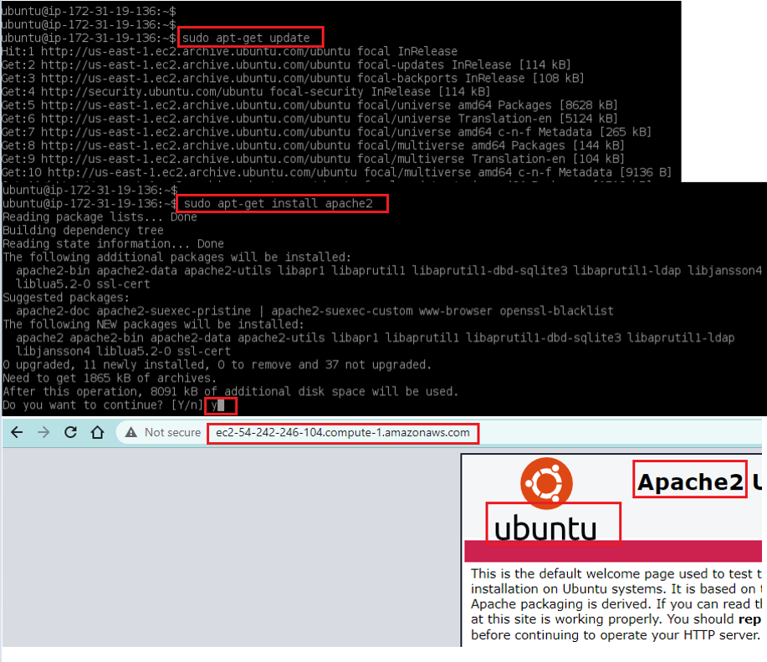Click the 'Get:9' multiverse Translation-en line

[313, 159]
